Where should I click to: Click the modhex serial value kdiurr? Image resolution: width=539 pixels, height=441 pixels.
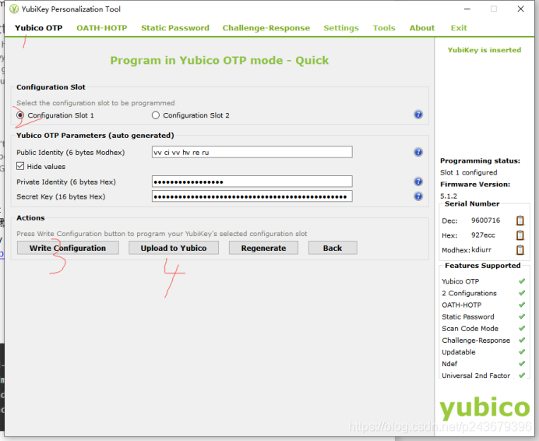481,250
